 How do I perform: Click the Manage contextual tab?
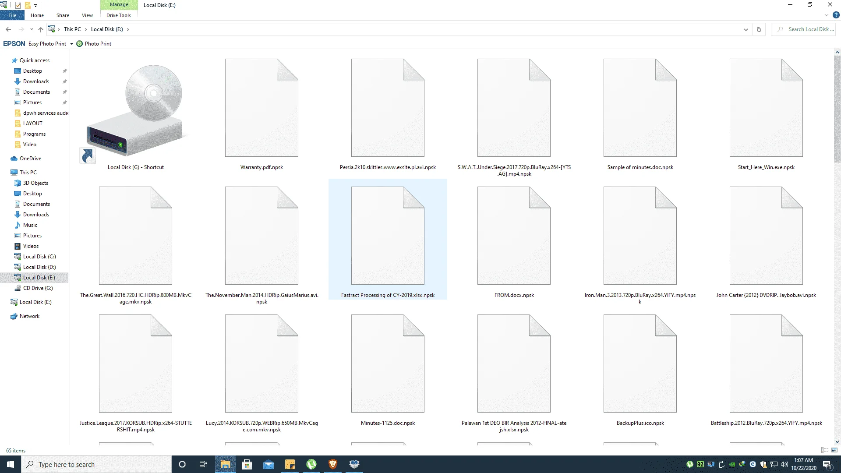tap(119, 5)
